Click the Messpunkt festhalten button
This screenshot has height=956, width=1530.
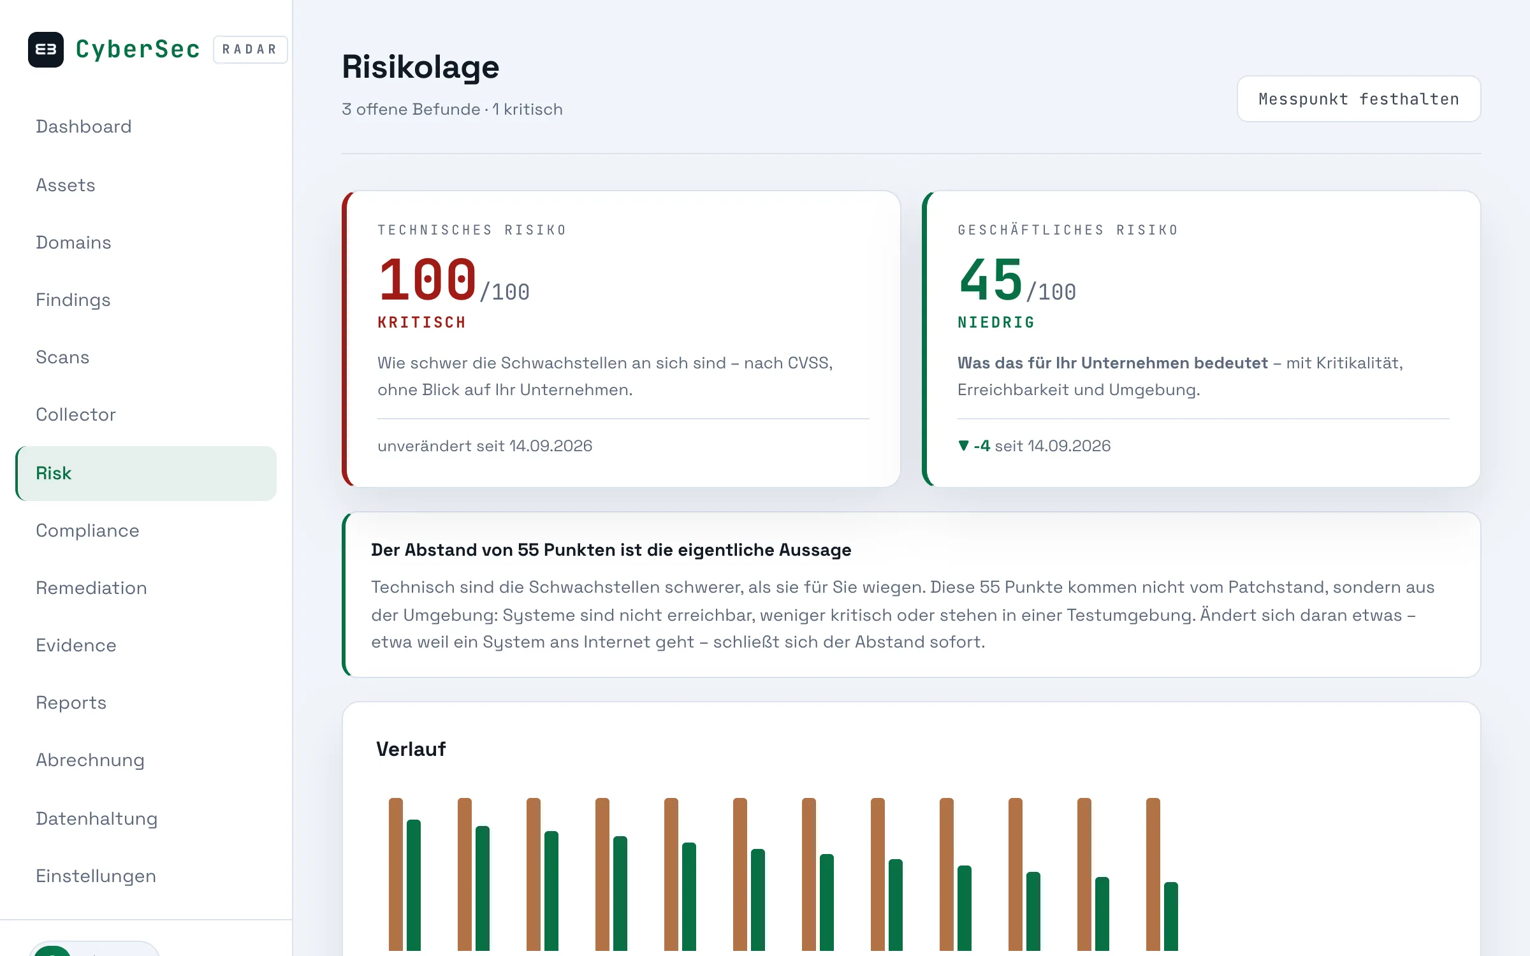[x=1359, y=99]
